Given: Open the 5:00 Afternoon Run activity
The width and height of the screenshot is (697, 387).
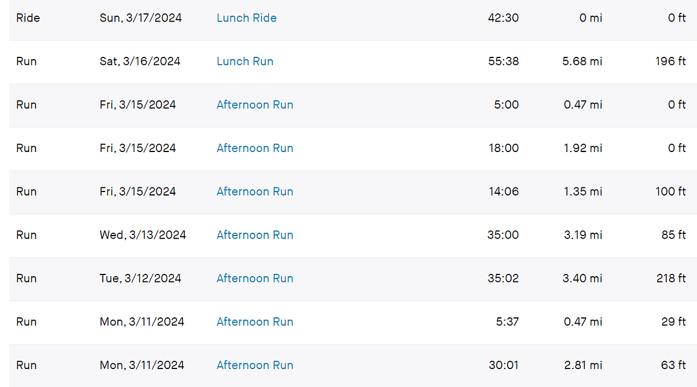Looking at the screenshot, I should 254,104.
